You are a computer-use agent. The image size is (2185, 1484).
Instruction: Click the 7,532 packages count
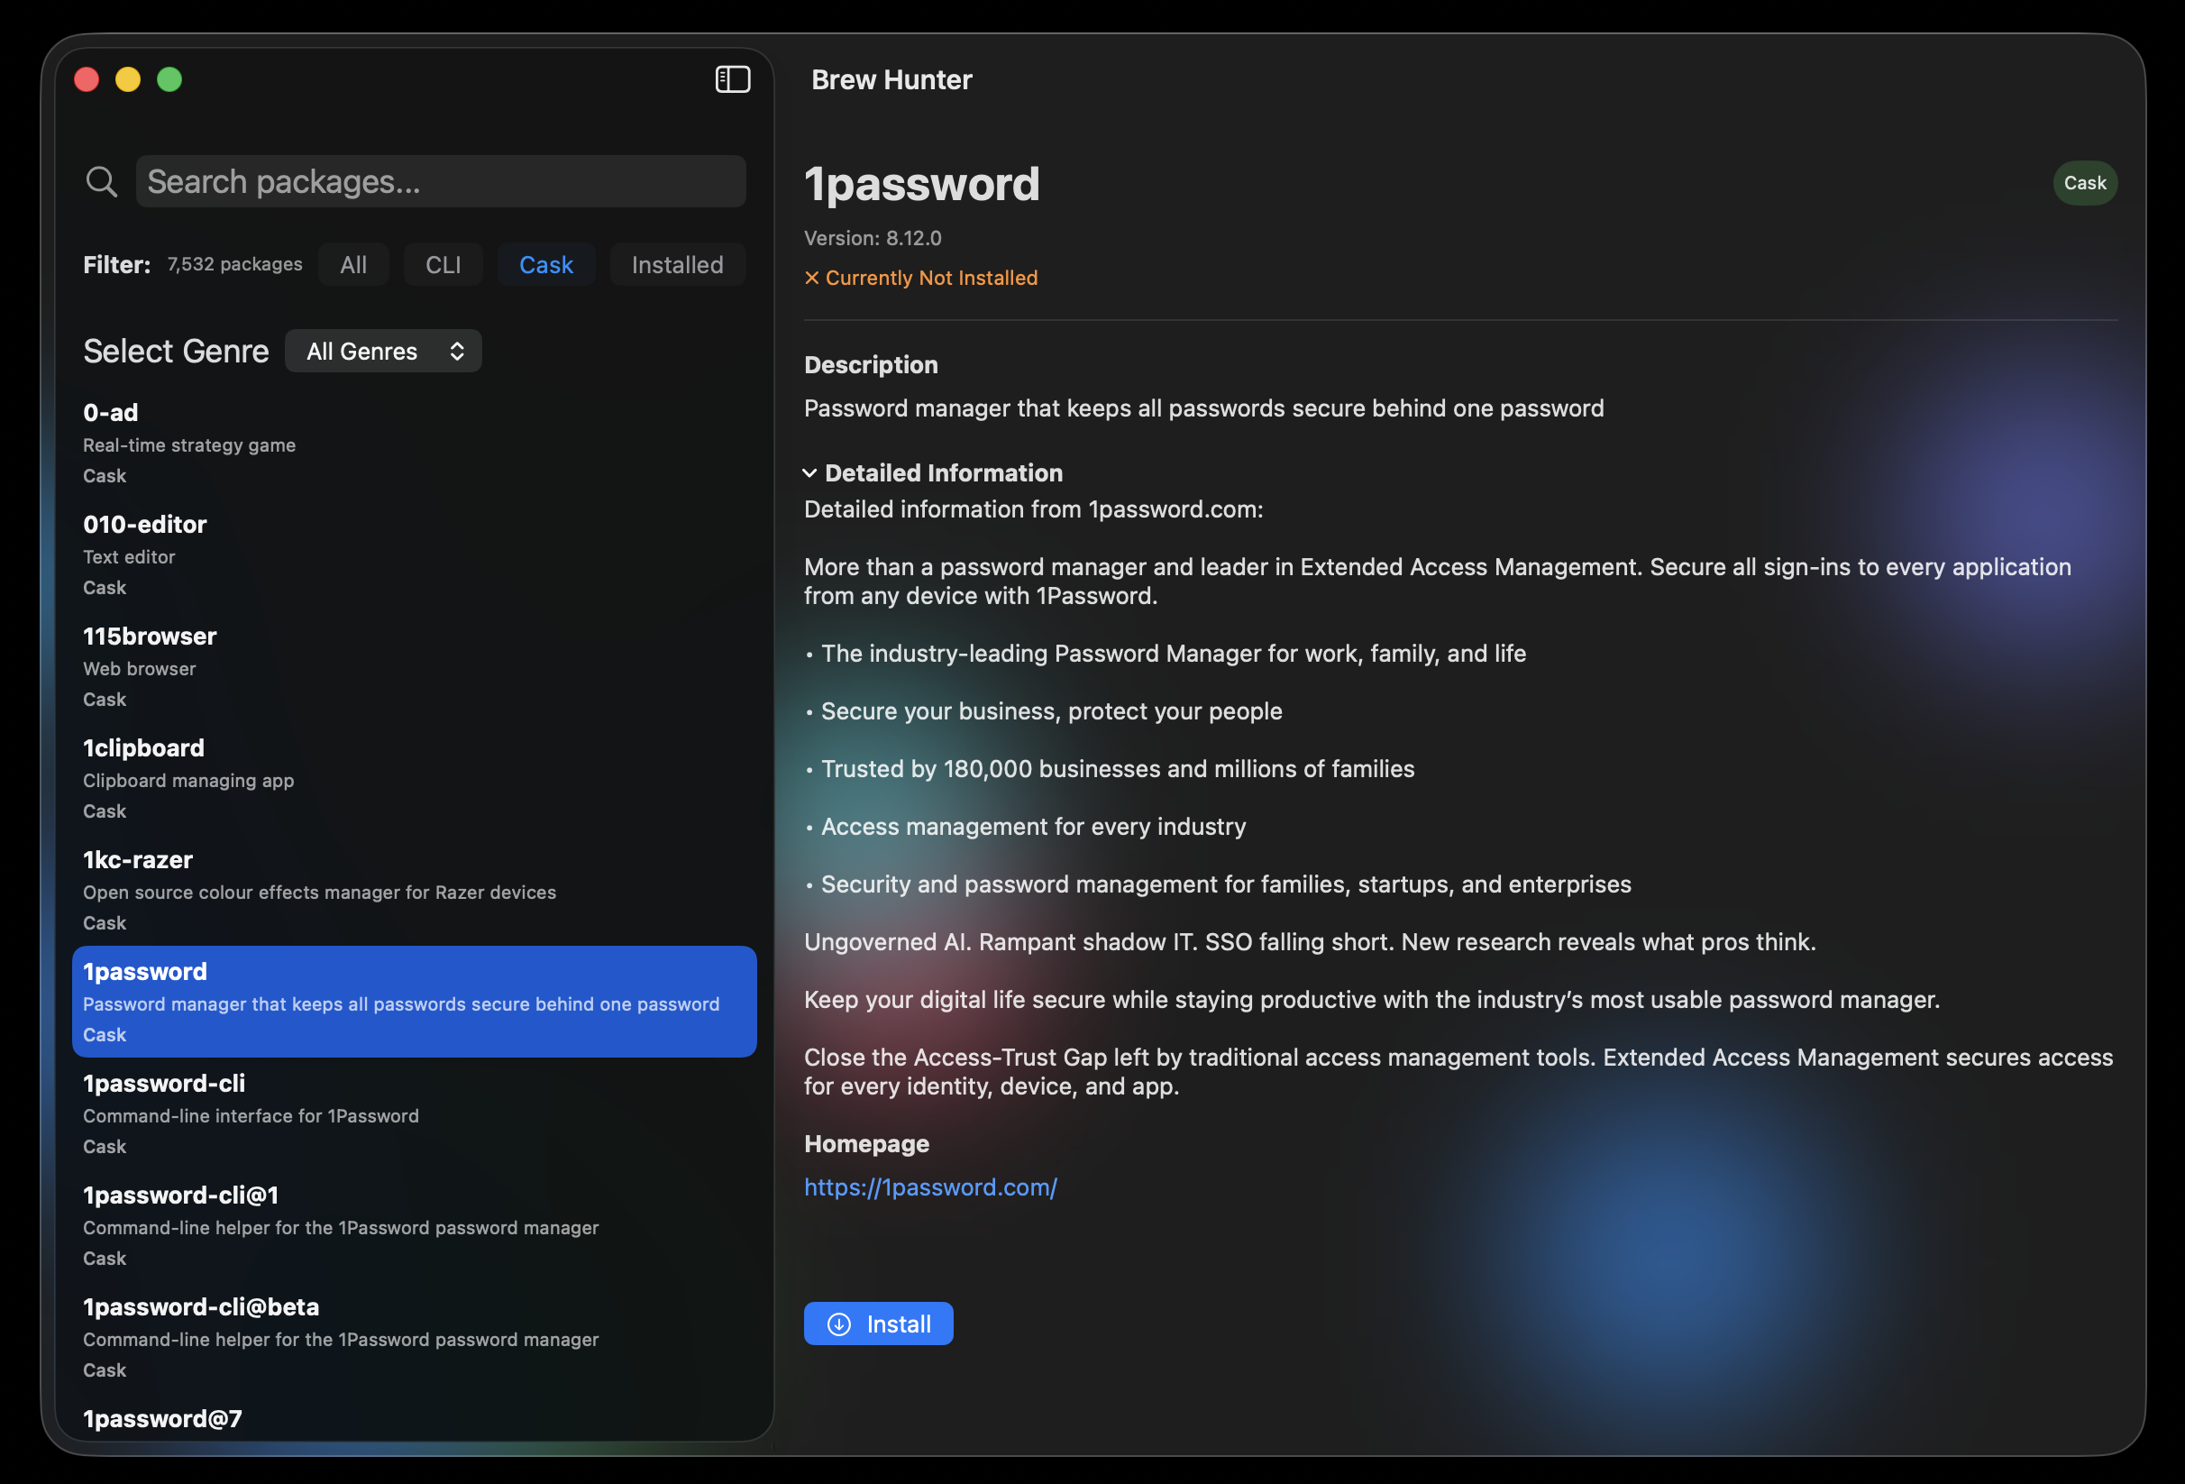pos(235,264)
